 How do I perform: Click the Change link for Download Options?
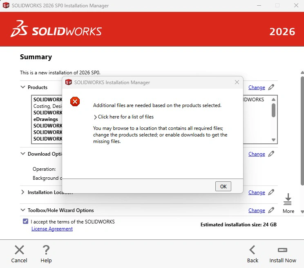click(257, 154)
